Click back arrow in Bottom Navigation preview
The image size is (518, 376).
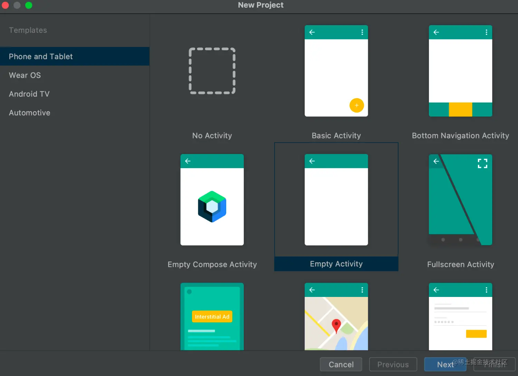437,32
